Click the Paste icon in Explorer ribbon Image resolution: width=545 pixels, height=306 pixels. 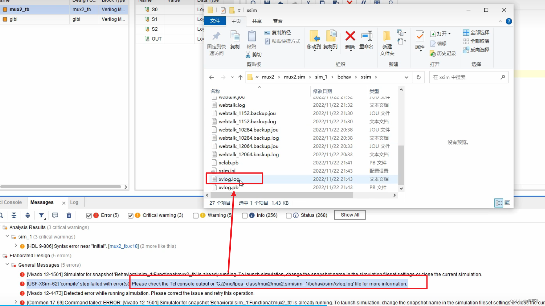[x=252, y=36]
